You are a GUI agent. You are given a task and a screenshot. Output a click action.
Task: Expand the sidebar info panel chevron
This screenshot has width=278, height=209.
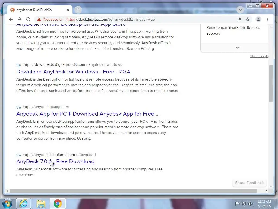(238, 48)
